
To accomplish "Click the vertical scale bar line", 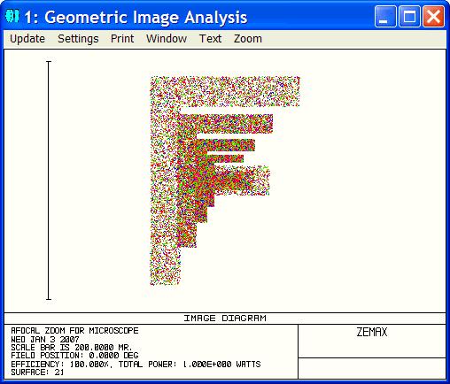I will coord(49,180).
